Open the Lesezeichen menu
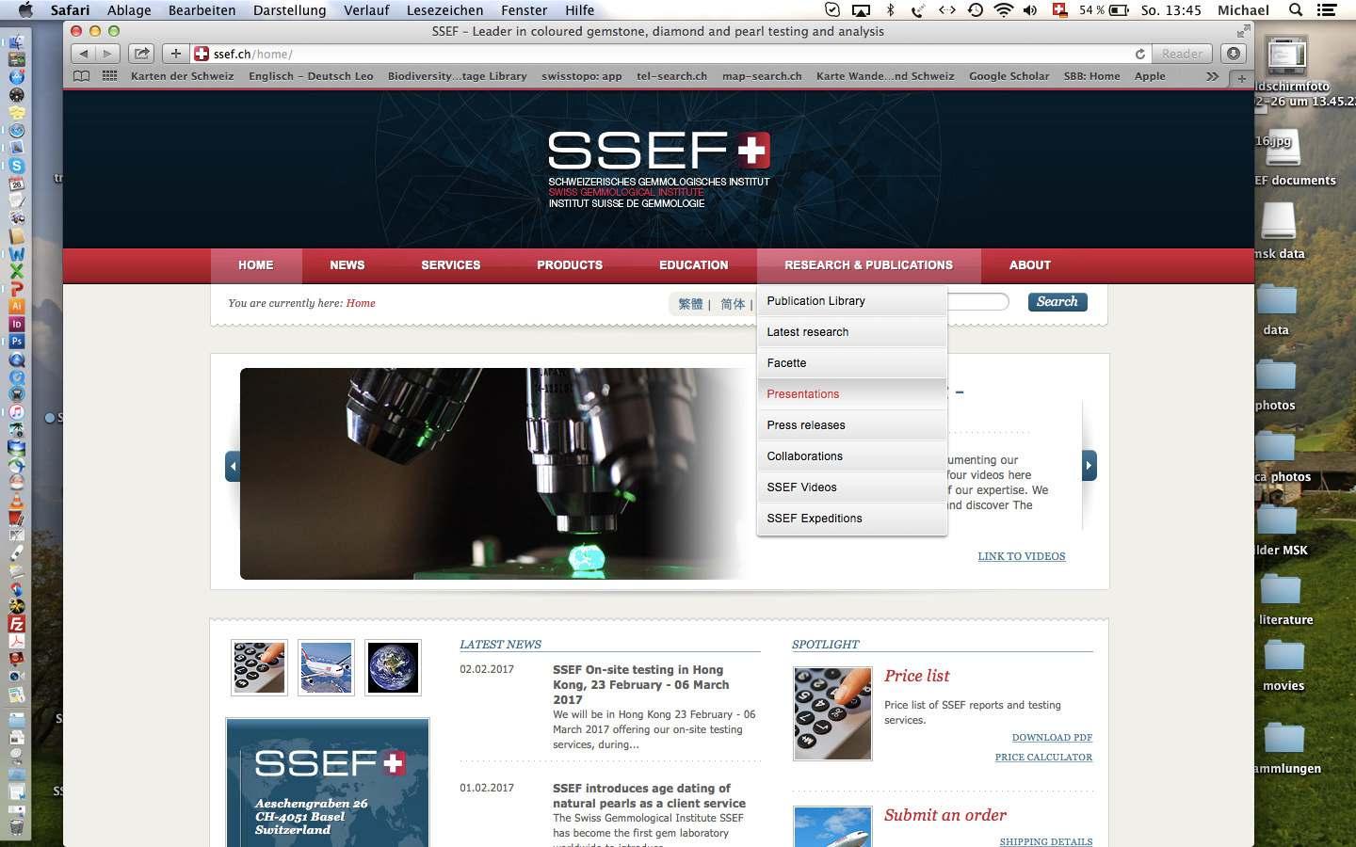This screenshot has width=1356, height=847. click(x=444, y=10)
